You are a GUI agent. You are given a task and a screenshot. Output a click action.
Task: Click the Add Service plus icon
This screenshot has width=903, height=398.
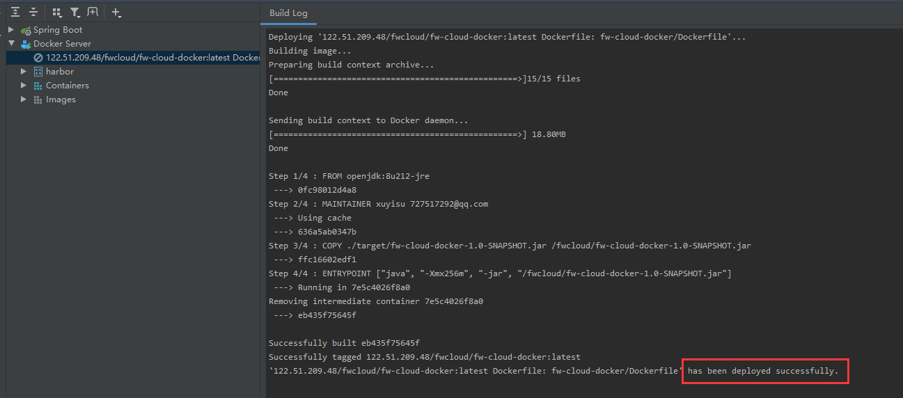(116, 13)
